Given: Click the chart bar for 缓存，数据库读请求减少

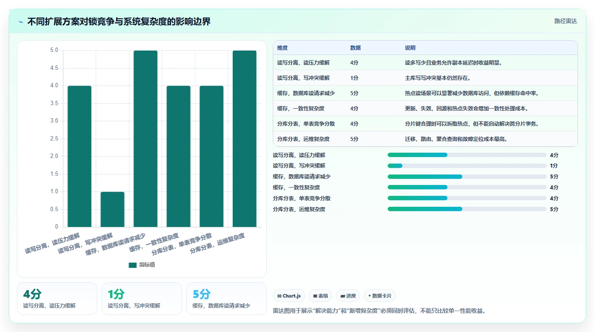Looking at the screenshot, I should tap(145, 139).
